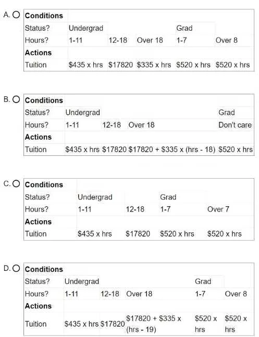Choose option C radio button

tap(16, 183)
